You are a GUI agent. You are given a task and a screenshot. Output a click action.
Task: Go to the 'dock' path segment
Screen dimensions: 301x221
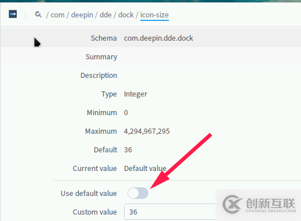pos(126,15)
